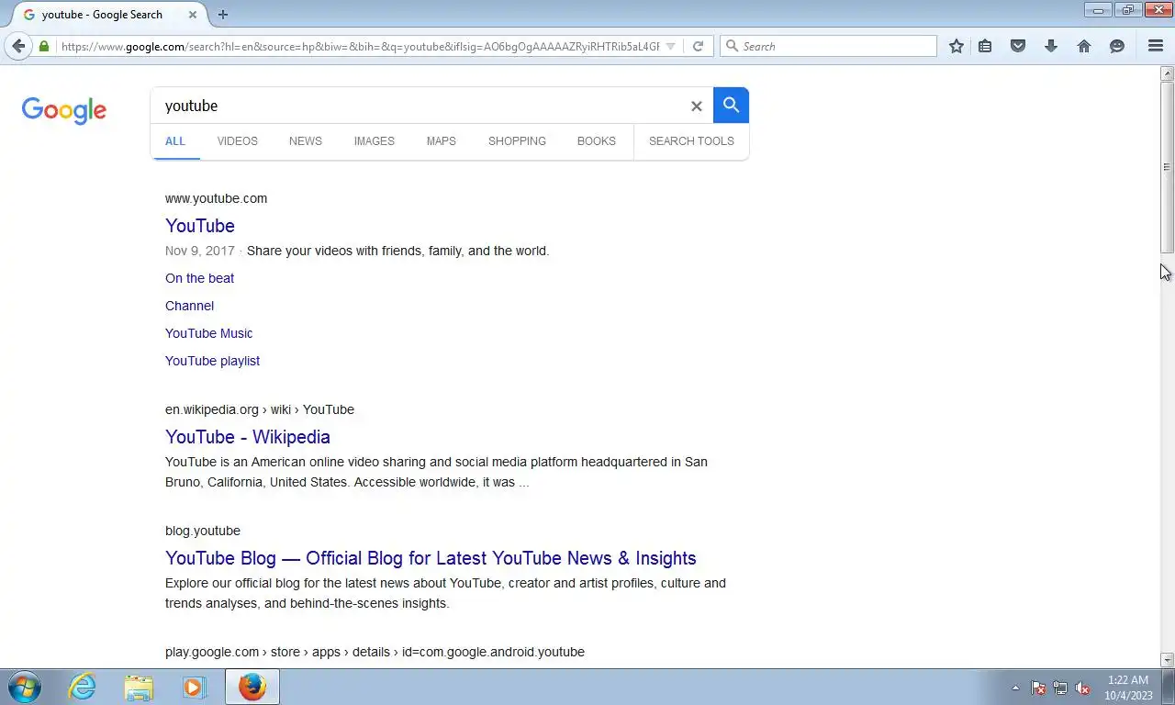Click the 'blog.youtube' URL text
The height and width of the screenshot is (705, 1175).
203,531
